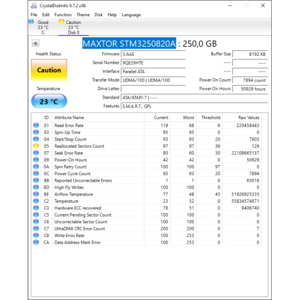Image resolution: width=300 pixels, height=300 pixels.
Task: Click blue status icon for Hardware ECC recovered
Action: pos(36,208)
